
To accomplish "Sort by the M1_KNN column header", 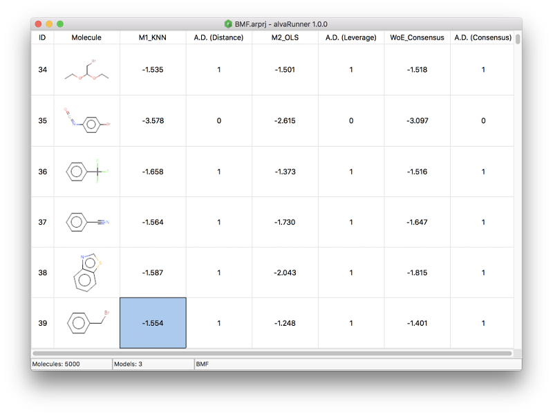I will tap(153, 37).
